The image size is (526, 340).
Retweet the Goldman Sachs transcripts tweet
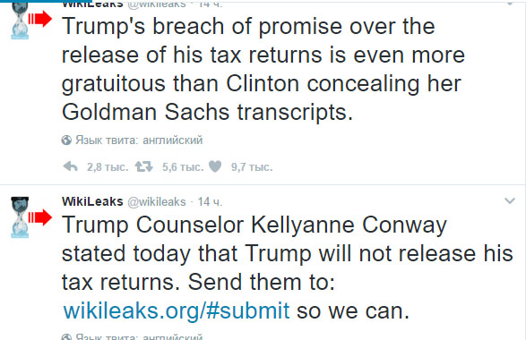(x=144, y=166)
